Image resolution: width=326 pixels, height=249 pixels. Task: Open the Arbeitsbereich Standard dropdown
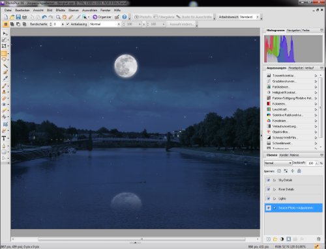[x=250, y=17]
